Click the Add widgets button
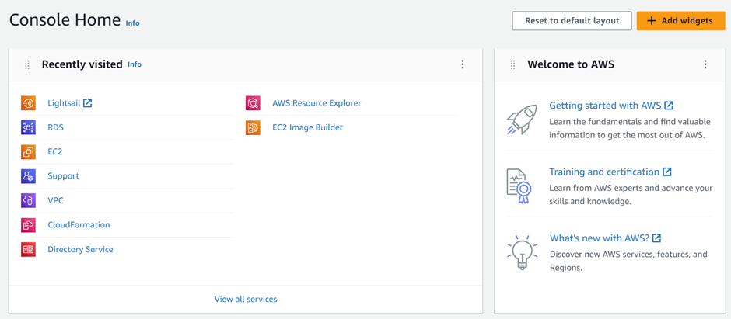 680,21
